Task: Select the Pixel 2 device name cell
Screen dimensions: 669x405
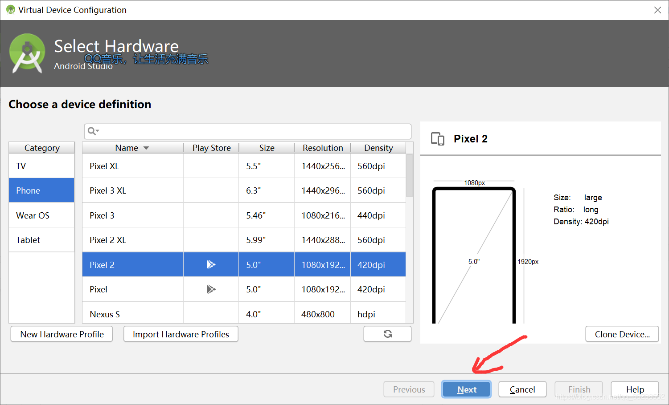Action: (x=133, y=265)
